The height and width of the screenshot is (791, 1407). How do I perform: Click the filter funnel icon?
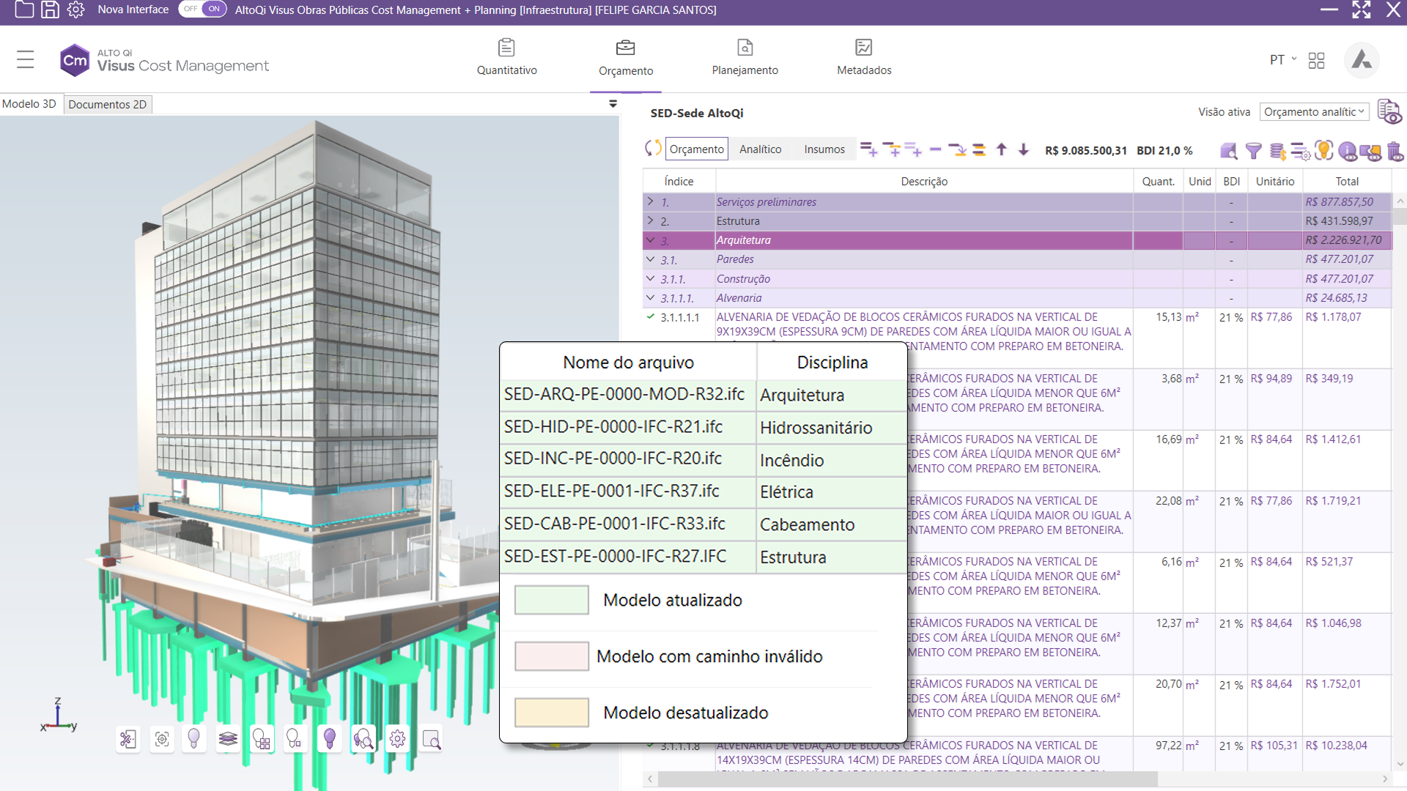coord(1254,151)
